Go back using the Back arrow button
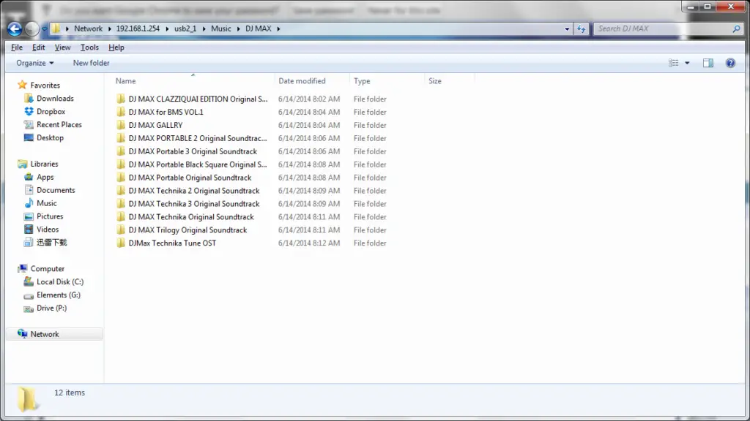The width and height of the screenshot is (750, 421). pos(15,29)
